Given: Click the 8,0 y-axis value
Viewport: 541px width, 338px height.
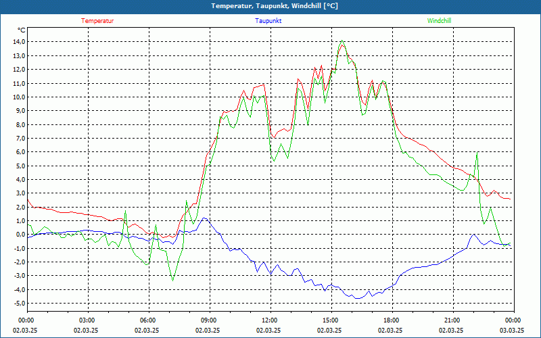Looking at the screenshot, I should pos(20,124).
